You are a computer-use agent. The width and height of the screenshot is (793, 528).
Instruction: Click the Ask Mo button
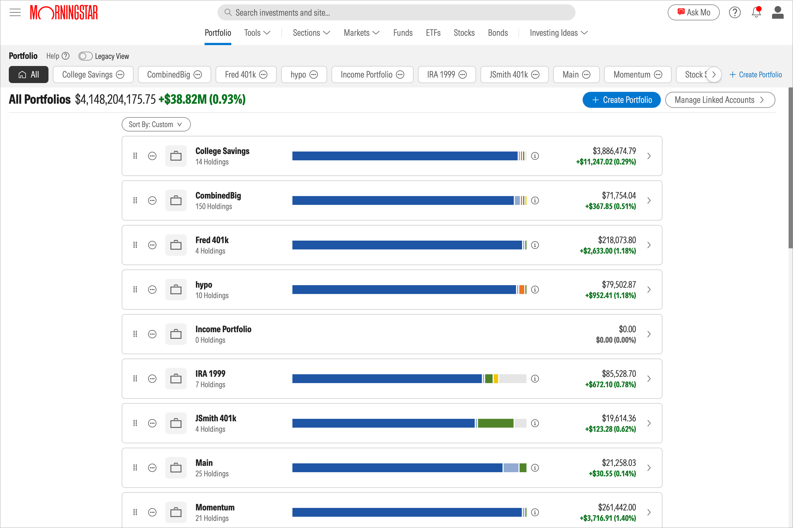[x=694, y=12]
